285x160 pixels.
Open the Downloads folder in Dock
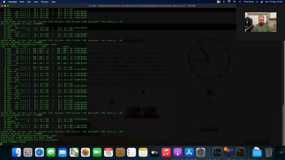(x=257, y=152)
